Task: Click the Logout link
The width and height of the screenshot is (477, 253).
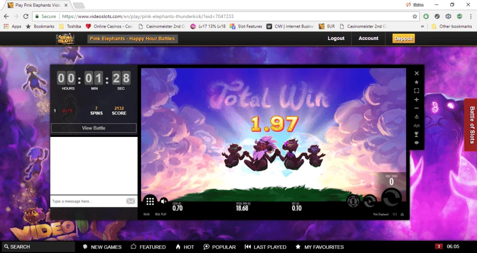Action: pos(336,38)
